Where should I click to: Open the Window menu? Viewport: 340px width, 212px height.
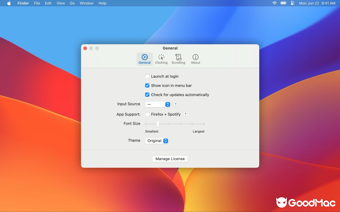87,3
